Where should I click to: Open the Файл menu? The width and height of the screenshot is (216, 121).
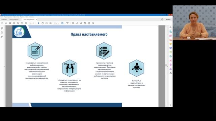point(2,17)
